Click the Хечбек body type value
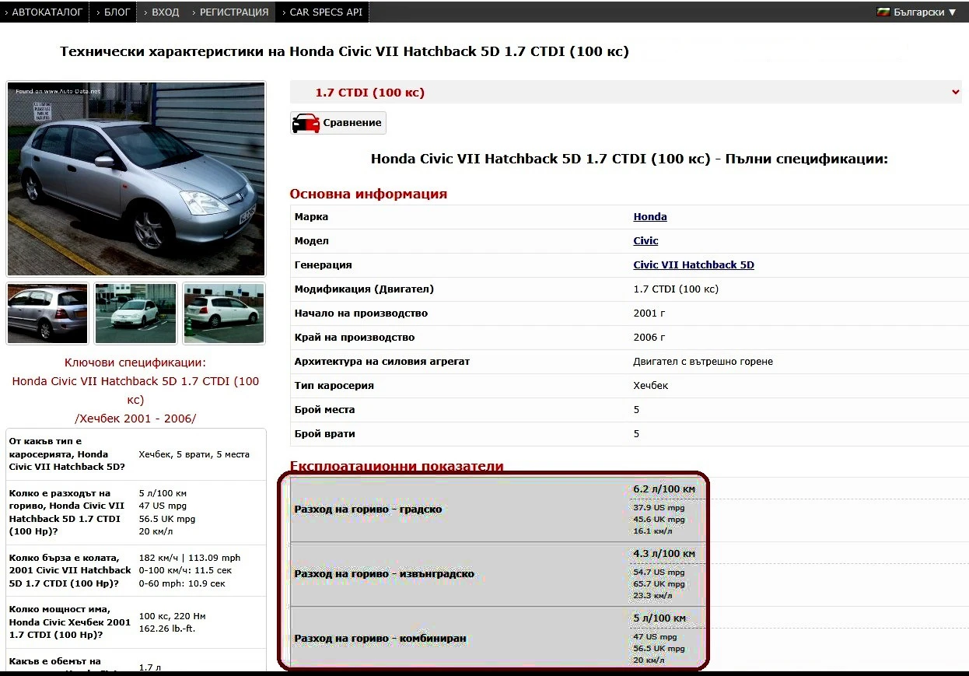 [651, 386]
